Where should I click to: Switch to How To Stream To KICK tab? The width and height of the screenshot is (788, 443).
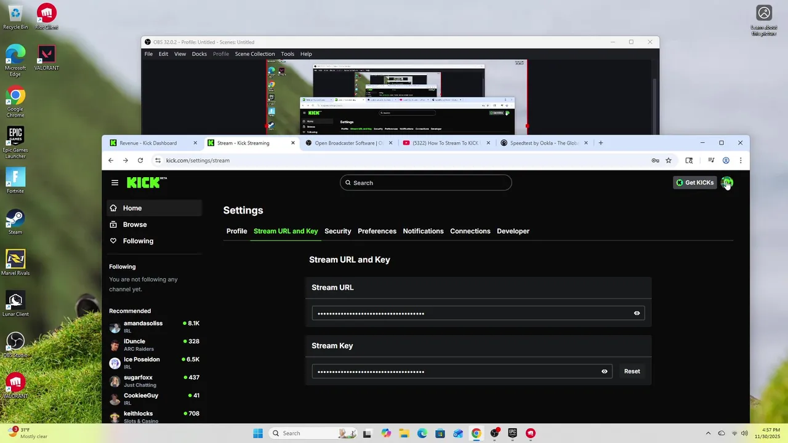click(x=446, y=143)
